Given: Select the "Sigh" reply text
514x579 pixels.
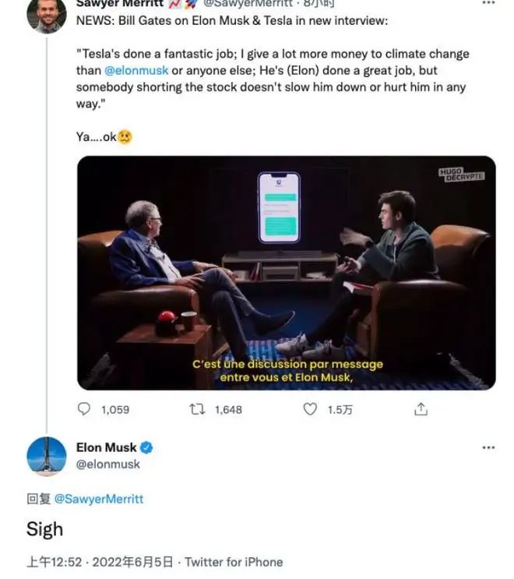Looking at the screenshot, I should tap(45, 530).
